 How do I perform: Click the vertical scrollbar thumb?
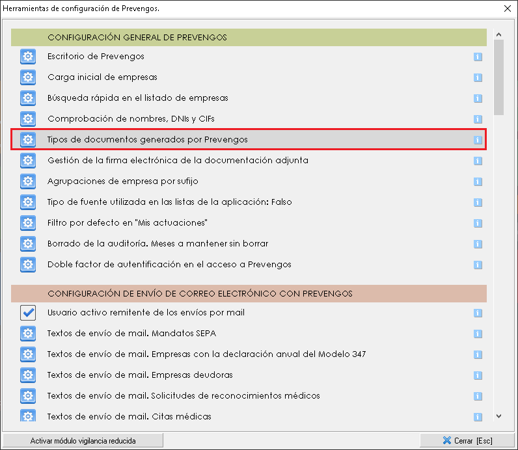click(499, 77)
